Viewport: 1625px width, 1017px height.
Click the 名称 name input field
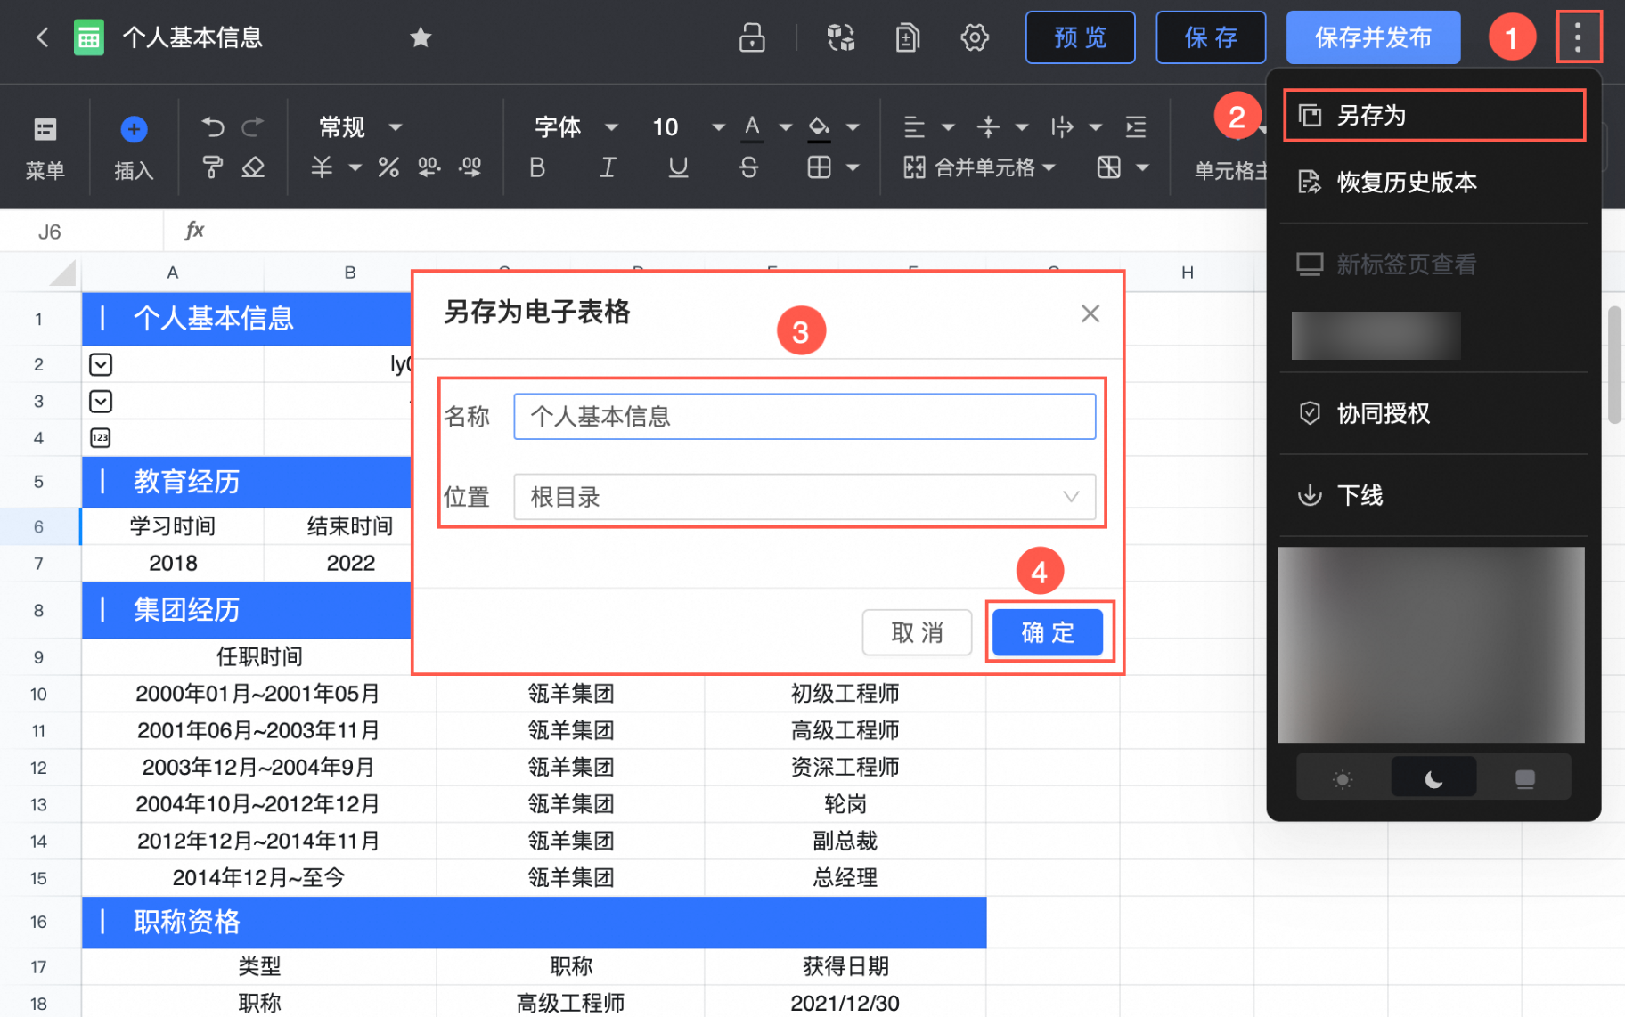pyautogui.click(x=804, y=417)
